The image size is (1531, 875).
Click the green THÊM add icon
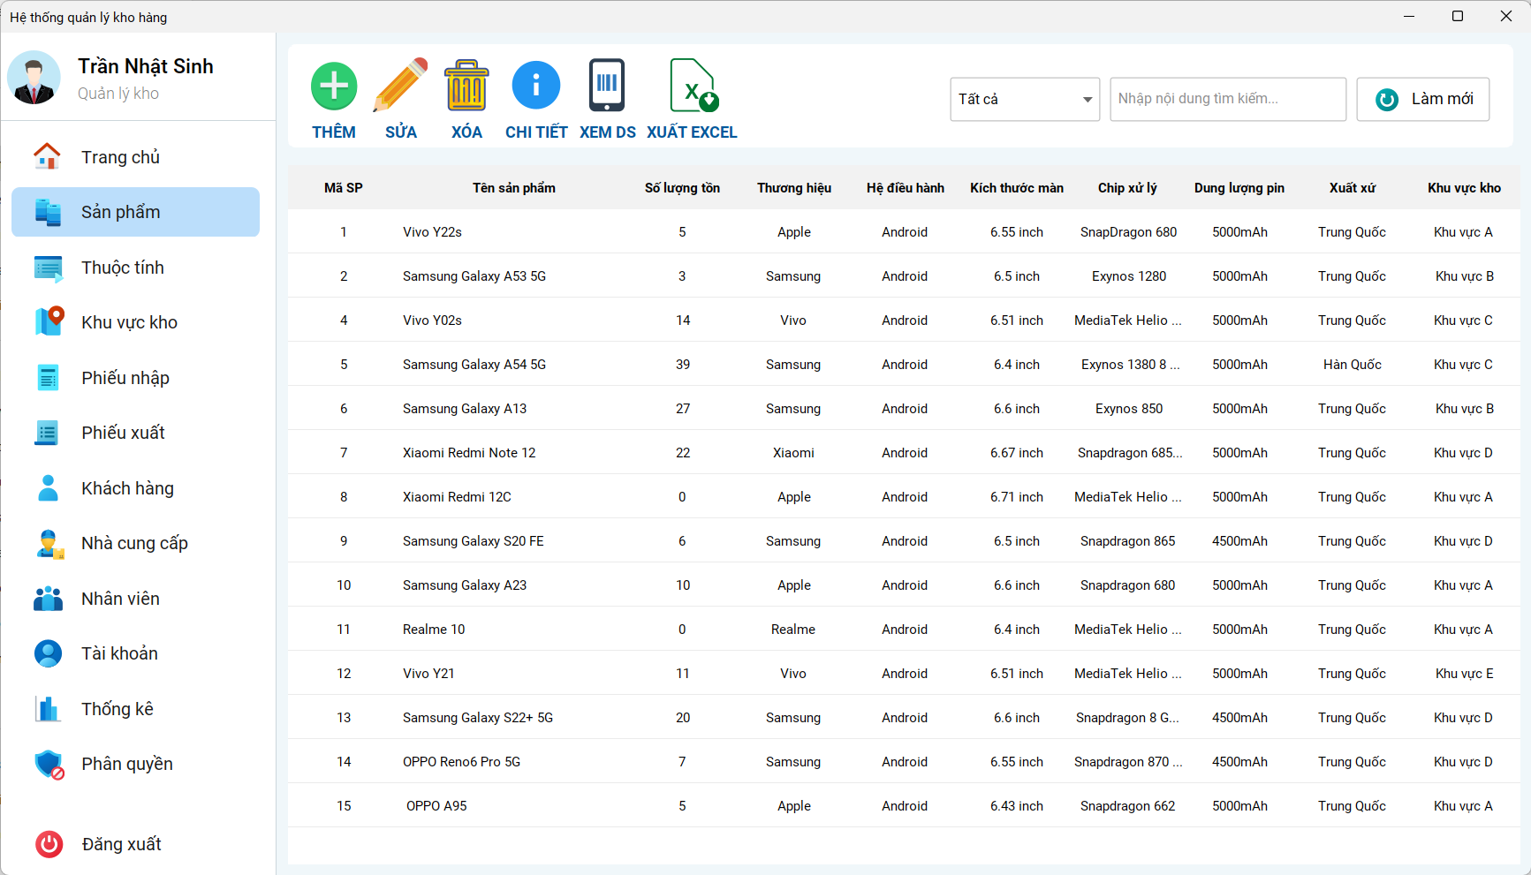pyautogui.click(x=334, y=86)
